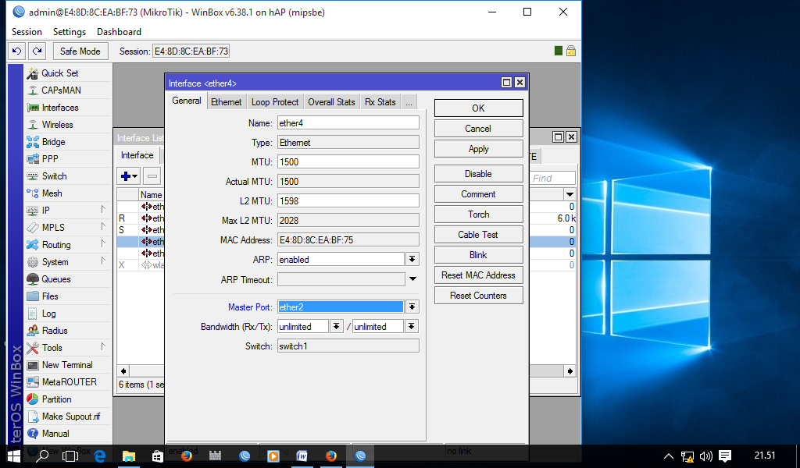The height and width of the screenshot is (468, 800).
Task: Switch to the Loop Protect tab
Action: pyautogui.click(x=275, y=102)
